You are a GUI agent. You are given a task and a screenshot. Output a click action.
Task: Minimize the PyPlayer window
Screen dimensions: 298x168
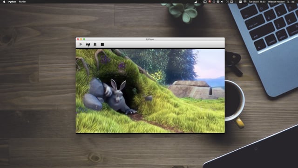(x=81, y=39)
